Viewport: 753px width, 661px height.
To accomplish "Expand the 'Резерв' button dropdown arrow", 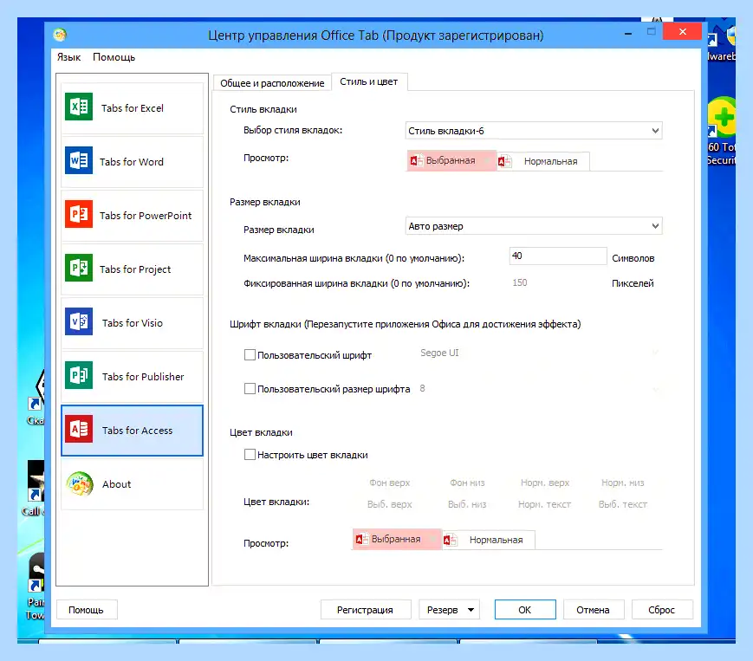I will click(x=471, y=610).
